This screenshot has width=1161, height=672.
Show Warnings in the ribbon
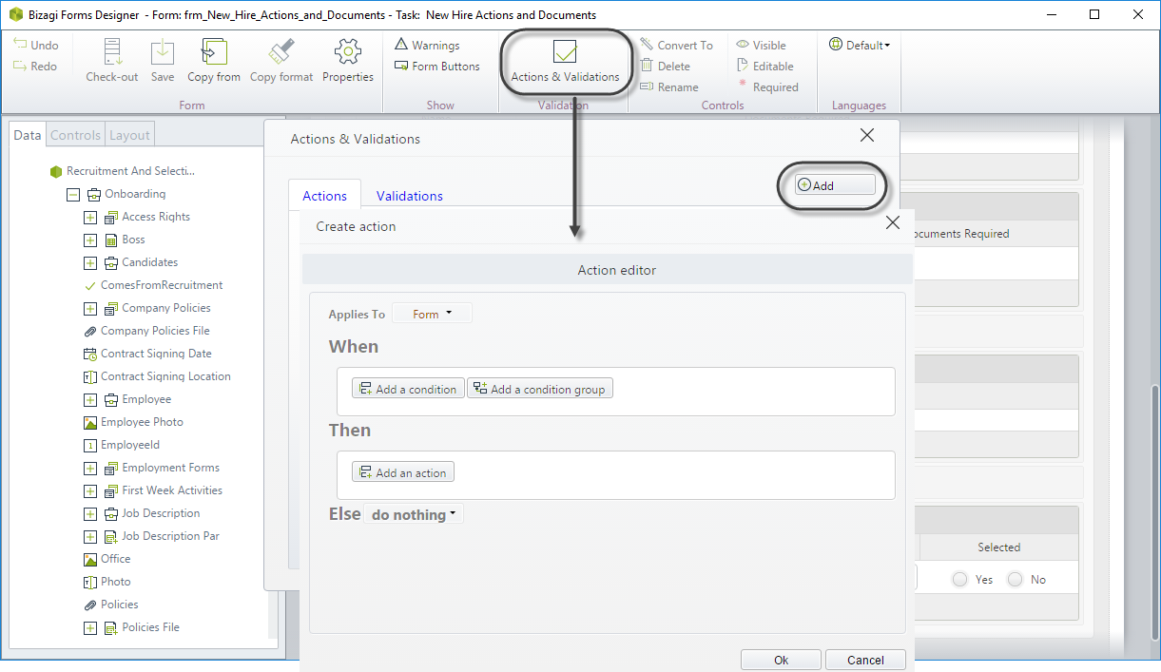427,45
